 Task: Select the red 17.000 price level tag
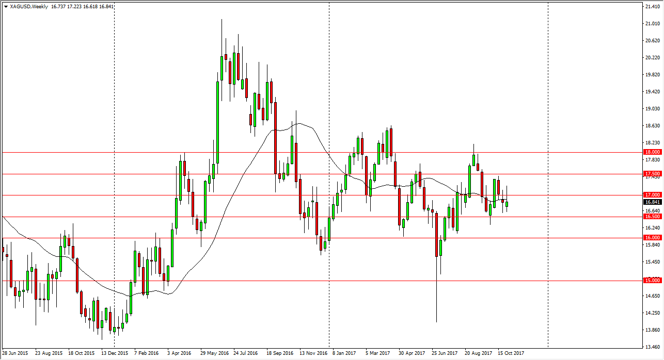(x=653, y=195)
